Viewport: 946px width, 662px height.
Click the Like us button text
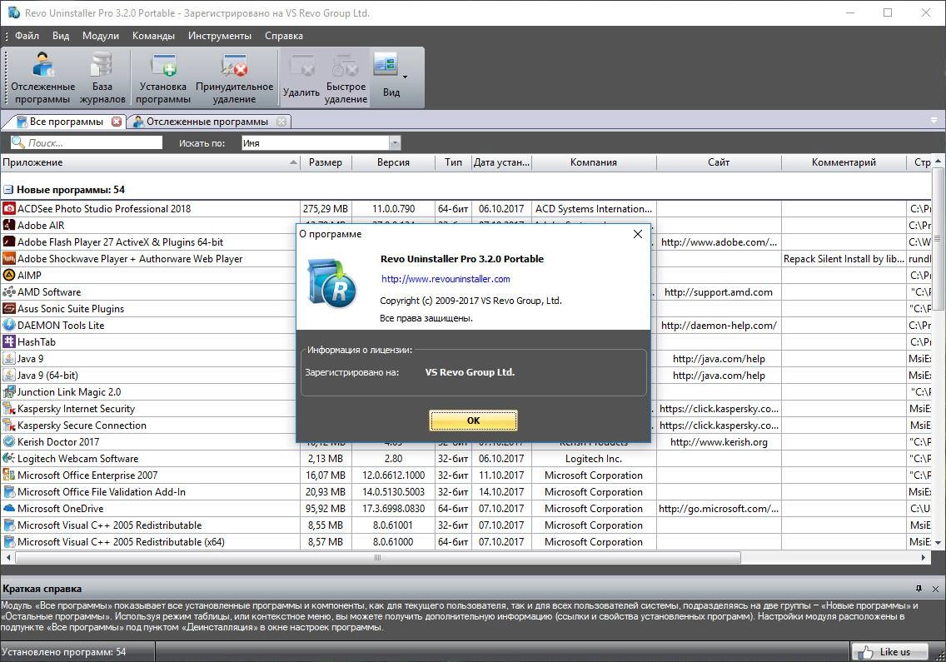click(x=894, y=652)
